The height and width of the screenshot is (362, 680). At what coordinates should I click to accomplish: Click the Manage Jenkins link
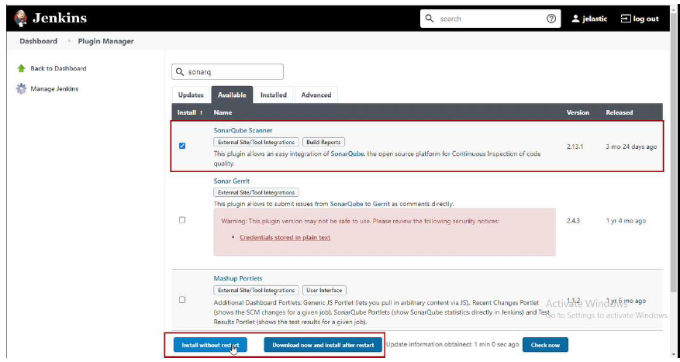[x=54, y=89]
